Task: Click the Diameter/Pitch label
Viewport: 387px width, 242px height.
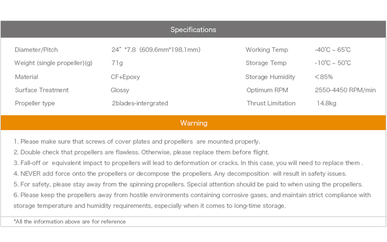Action: (36, 50)
